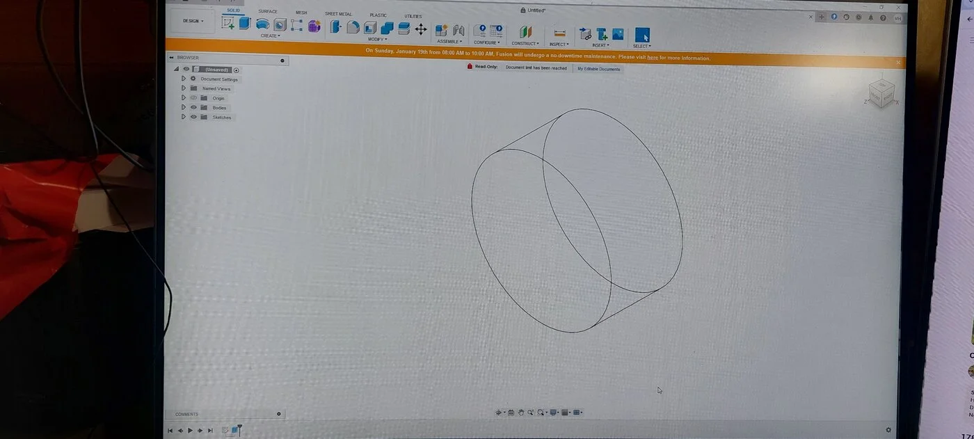Hide the Bodies folder
This screenshot has width=974, height=439.
coord(193,107)
